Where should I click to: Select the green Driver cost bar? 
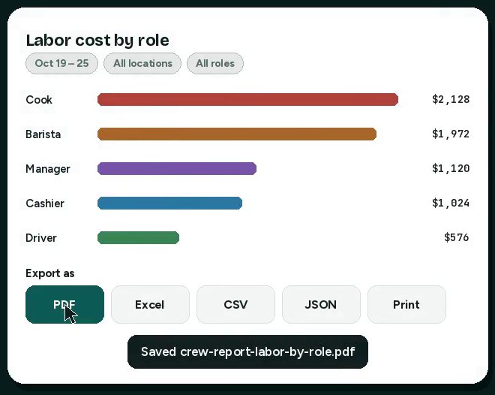click(138, 237)
